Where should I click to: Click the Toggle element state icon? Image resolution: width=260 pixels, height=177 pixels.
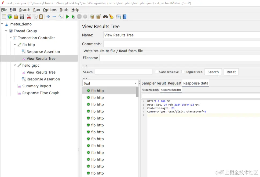tap(60, 17)
